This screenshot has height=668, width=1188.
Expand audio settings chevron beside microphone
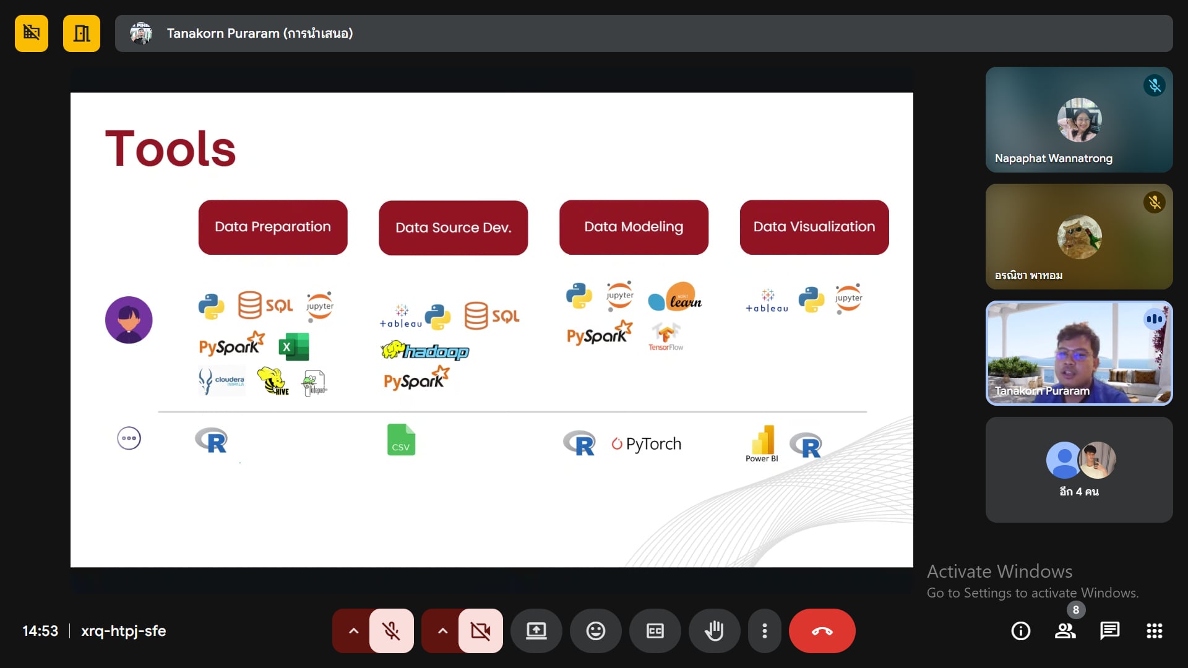353,631
